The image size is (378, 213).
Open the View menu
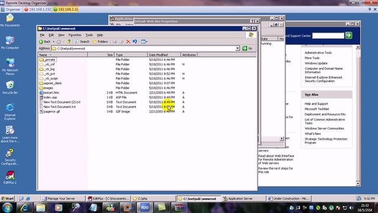61,35
